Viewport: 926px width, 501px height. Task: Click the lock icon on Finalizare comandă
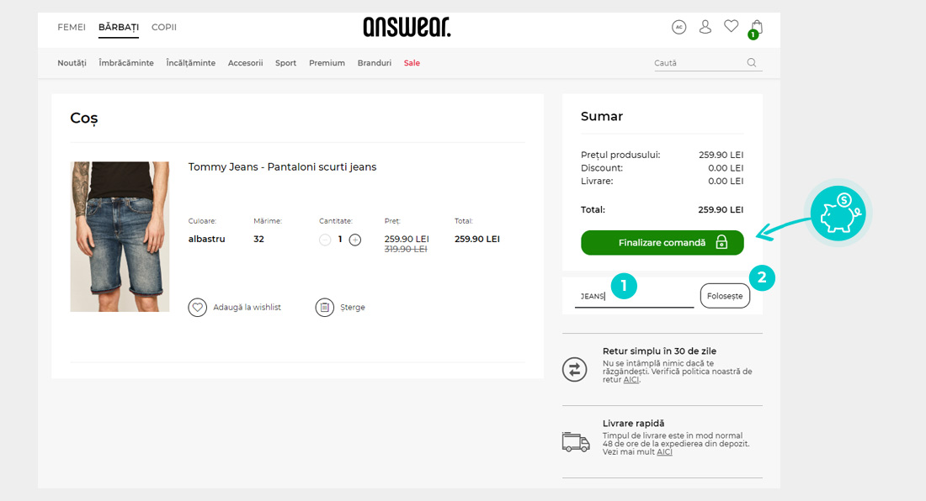pyautogui.click(x=721, y=242)
